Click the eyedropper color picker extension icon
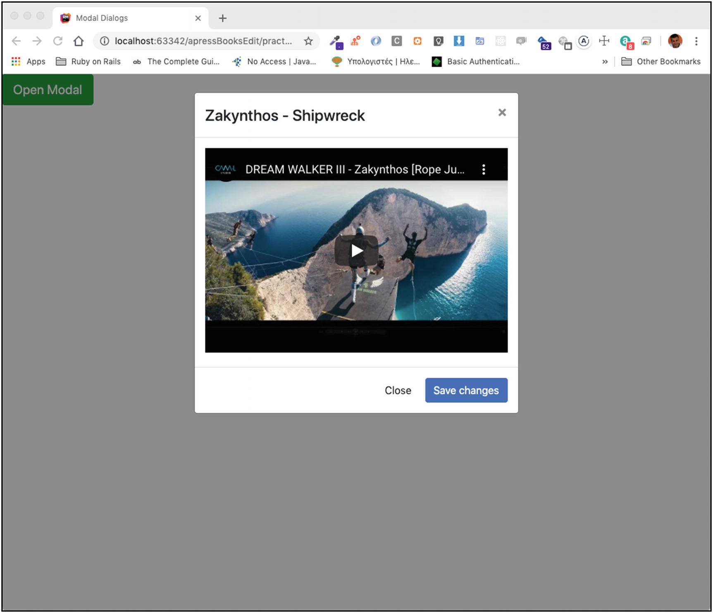713x613 pixels. tap(336, 41)
